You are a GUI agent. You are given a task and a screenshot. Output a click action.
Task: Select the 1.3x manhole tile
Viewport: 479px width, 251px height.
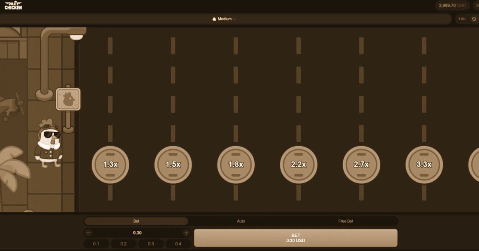tap(110, 165)
